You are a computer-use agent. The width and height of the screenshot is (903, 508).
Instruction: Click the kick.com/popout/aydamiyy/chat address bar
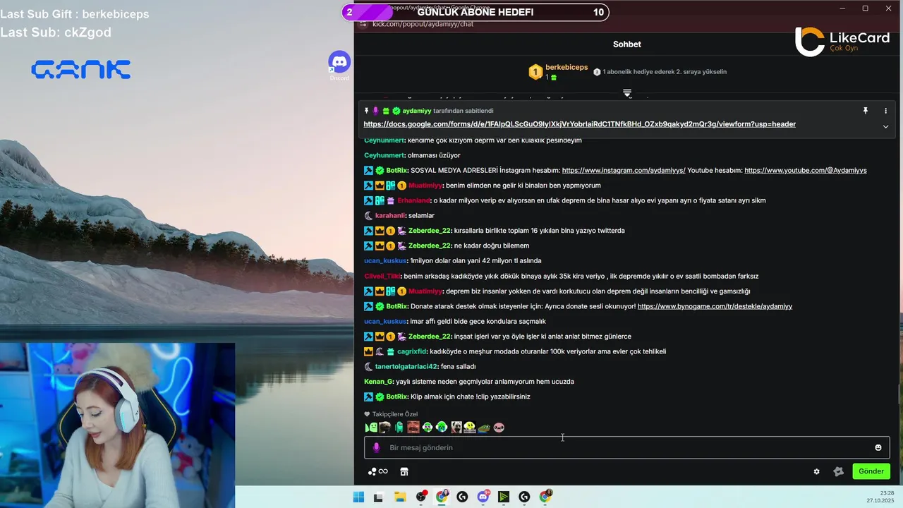click(x=423, y=24)
